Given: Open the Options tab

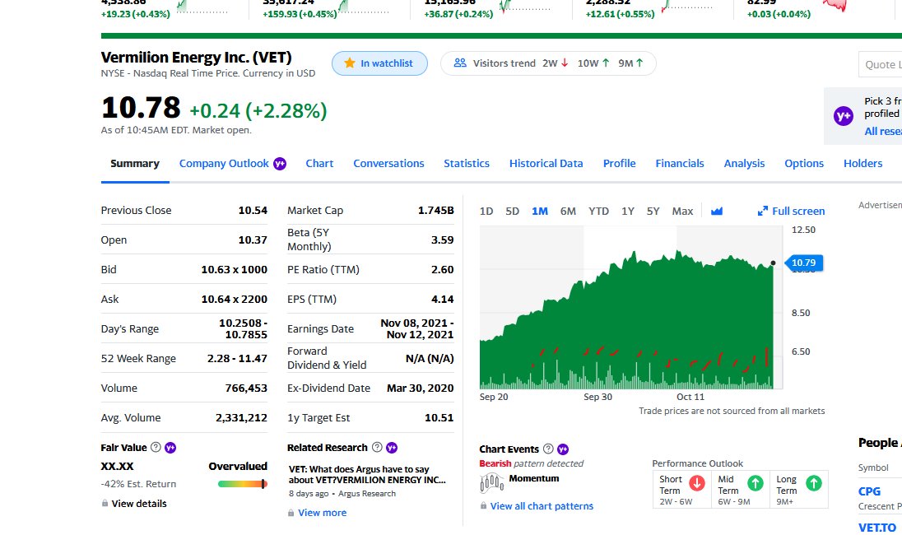Looking at the screenshot, I should click(803, 163).
